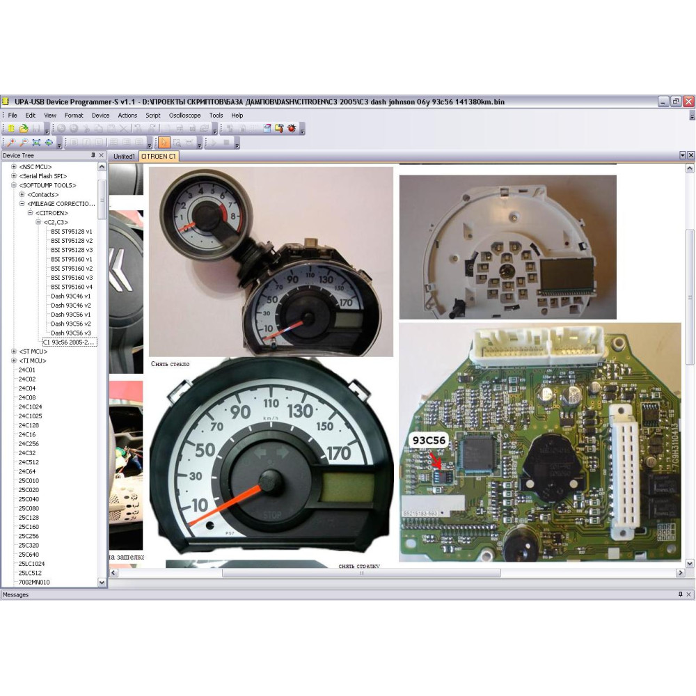This screenshot has width=696, height=696.
Task: Select 25LC512 device in tree
Action: pyautogui.click(x=30, y=573)
